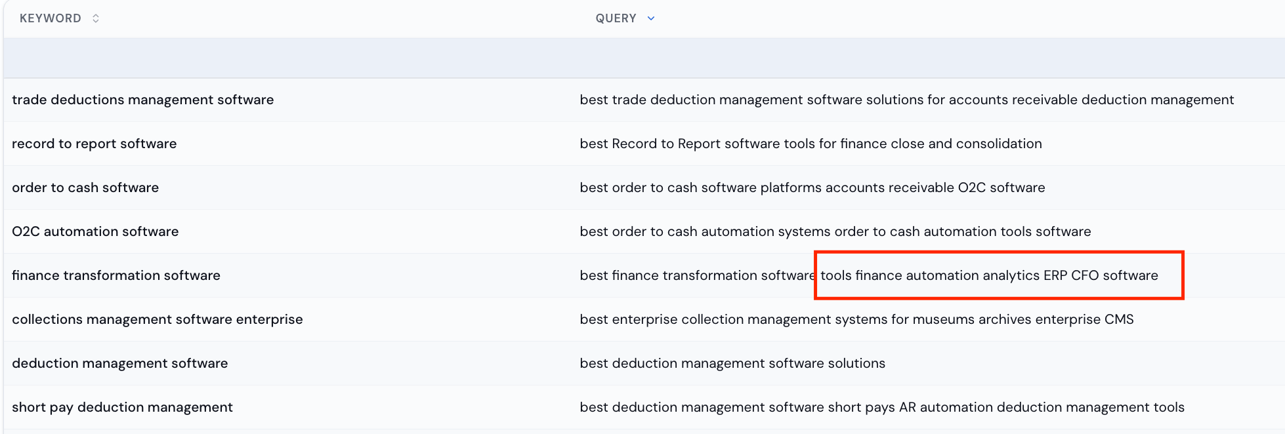Click query 'best order to cash software platforms...'
Image resolution: width=1285 pixels, height=434 pixels.
[x=812, y=187]
